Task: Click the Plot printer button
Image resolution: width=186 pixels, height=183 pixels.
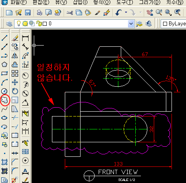Action: (39, 12)
